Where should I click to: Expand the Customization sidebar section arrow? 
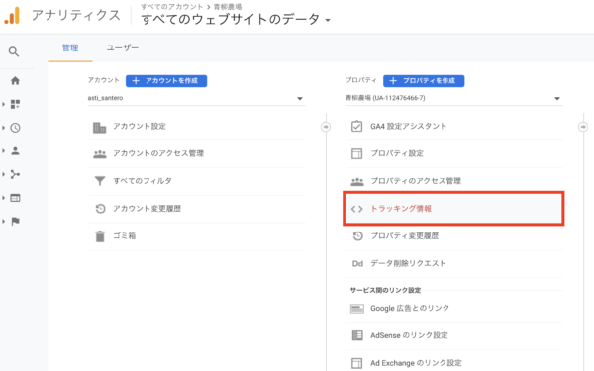3,104
